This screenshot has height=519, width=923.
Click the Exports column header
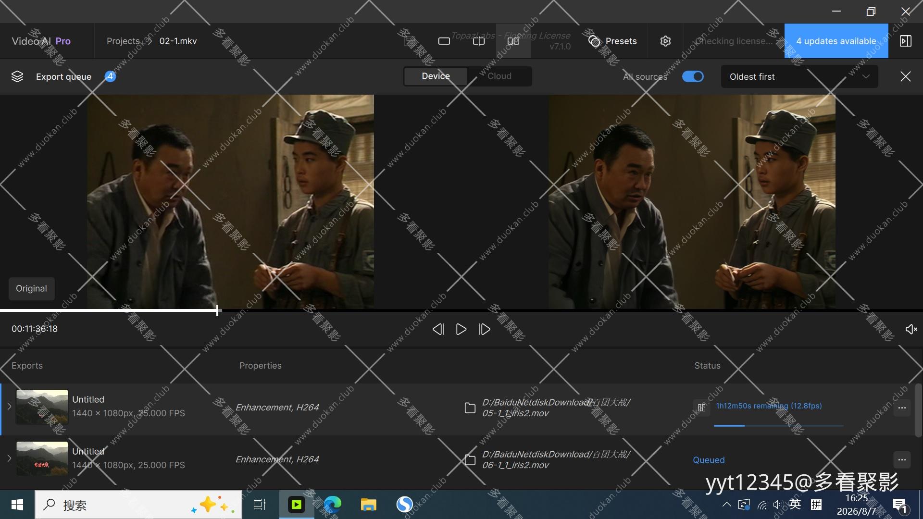(x=27, y=366)
